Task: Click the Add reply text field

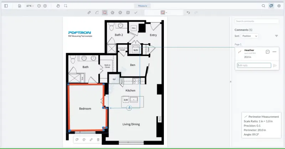Action: pyautogui.click(x=254, y=65)
